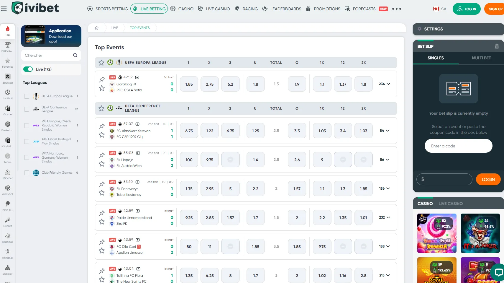Viewport: 504px width, 283px height.
Task: Open the LIVE breadcrumb link
Action: pos(115,28)
